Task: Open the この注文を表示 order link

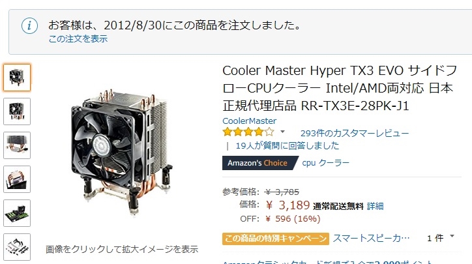Action: (x=78, y=39)
